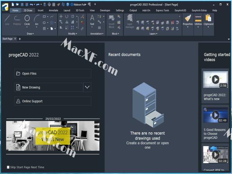Open the Layer manager
Viewport: 232px width, 174px height.
click(130, 21)
